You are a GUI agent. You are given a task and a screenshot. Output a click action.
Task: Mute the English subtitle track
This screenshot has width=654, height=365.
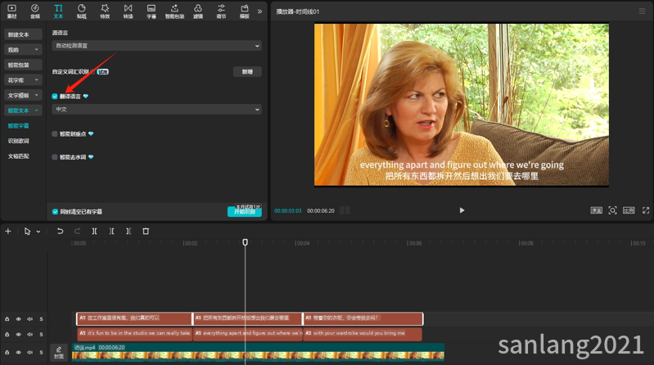tap(30, 335)
